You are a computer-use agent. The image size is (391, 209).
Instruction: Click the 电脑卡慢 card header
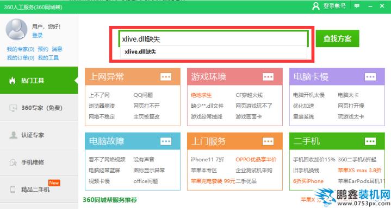coord(337,77)
